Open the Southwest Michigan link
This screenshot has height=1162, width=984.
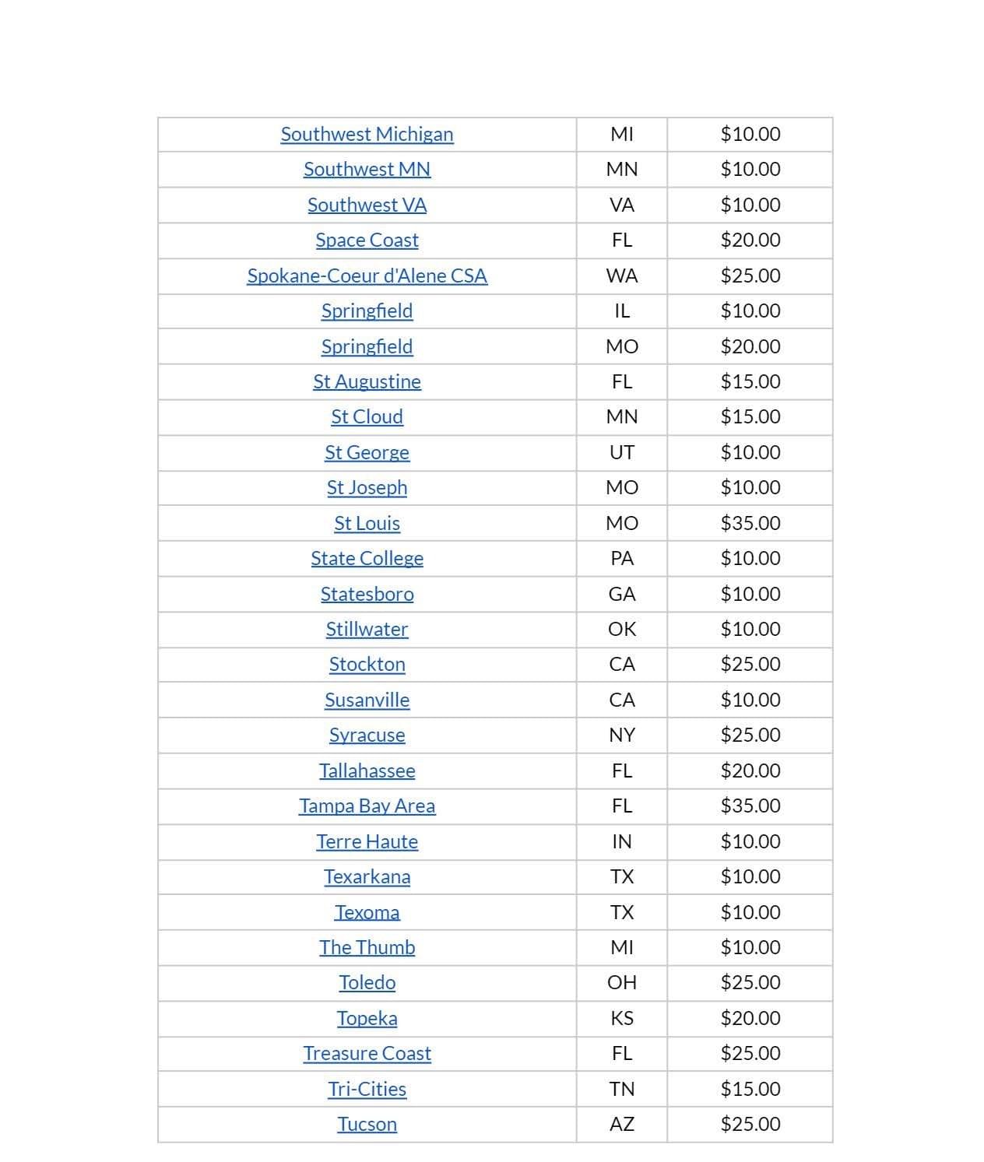tap(367, 135)
